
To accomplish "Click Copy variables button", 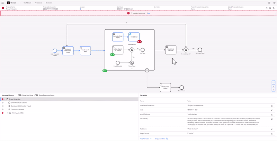I will pyautogui.click(x=161, y=139).
